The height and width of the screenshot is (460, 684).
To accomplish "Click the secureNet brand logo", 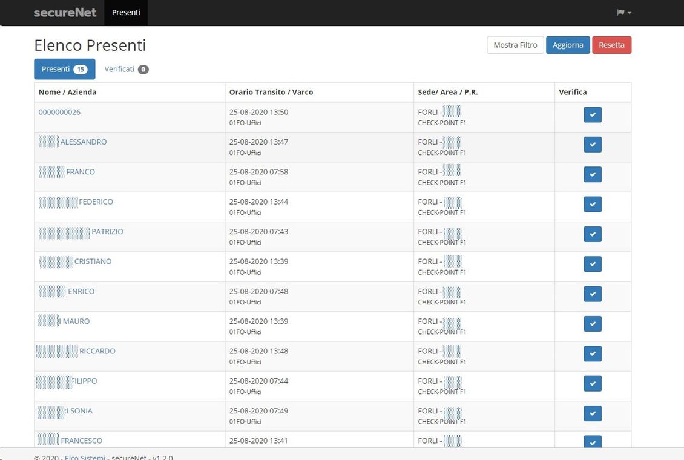I will pos(65,13).
